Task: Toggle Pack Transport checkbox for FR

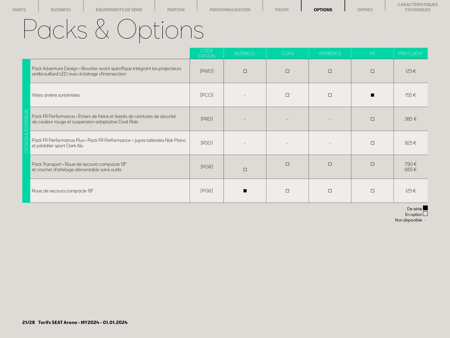Action: 372,164
